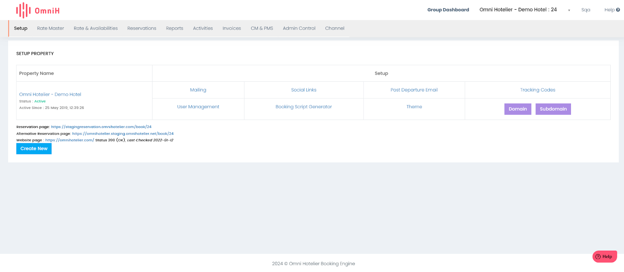Open the Booking Script Generator
The width and height of the screenshot is (624, 272).
coord(304,107)
